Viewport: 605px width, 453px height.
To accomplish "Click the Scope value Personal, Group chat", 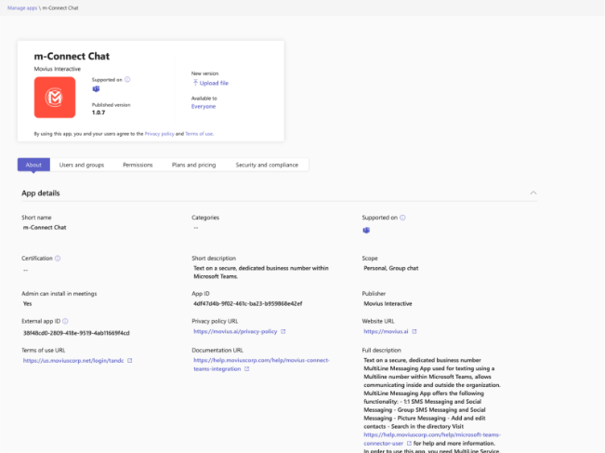I will [x=391, y=268].
